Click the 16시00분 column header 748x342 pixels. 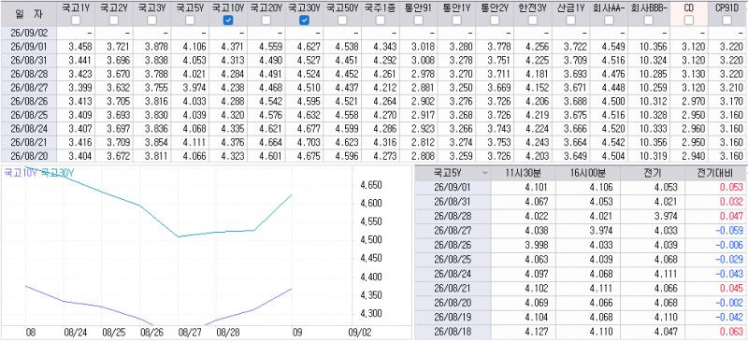(588, 173)
